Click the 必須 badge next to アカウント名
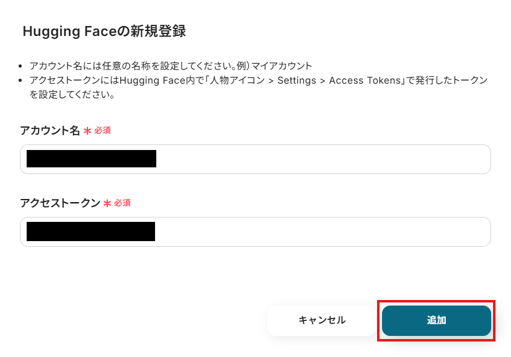Viewport: 511px width, 357px height. click(x=102, y=131)
